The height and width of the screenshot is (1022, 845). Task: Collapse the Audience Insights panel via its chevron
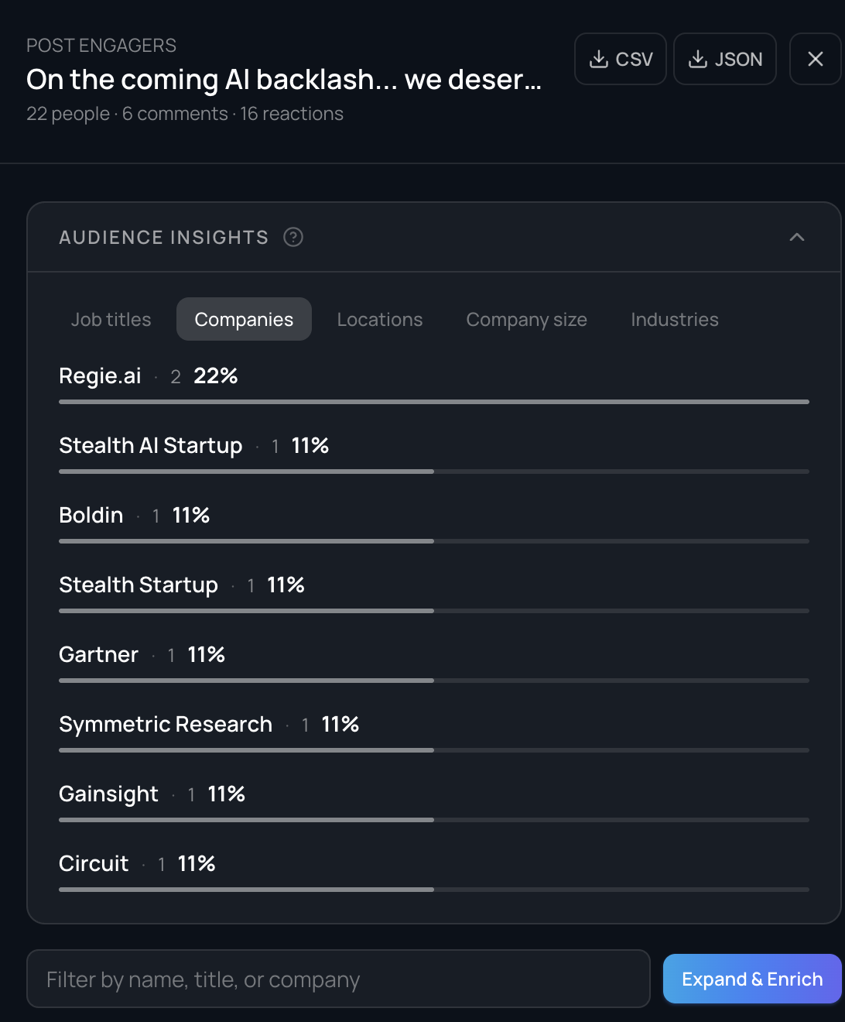pos(797,237)
